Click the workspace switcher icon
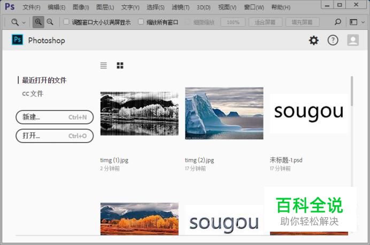The width and height of the screenshot is (370, 245). 353,22
